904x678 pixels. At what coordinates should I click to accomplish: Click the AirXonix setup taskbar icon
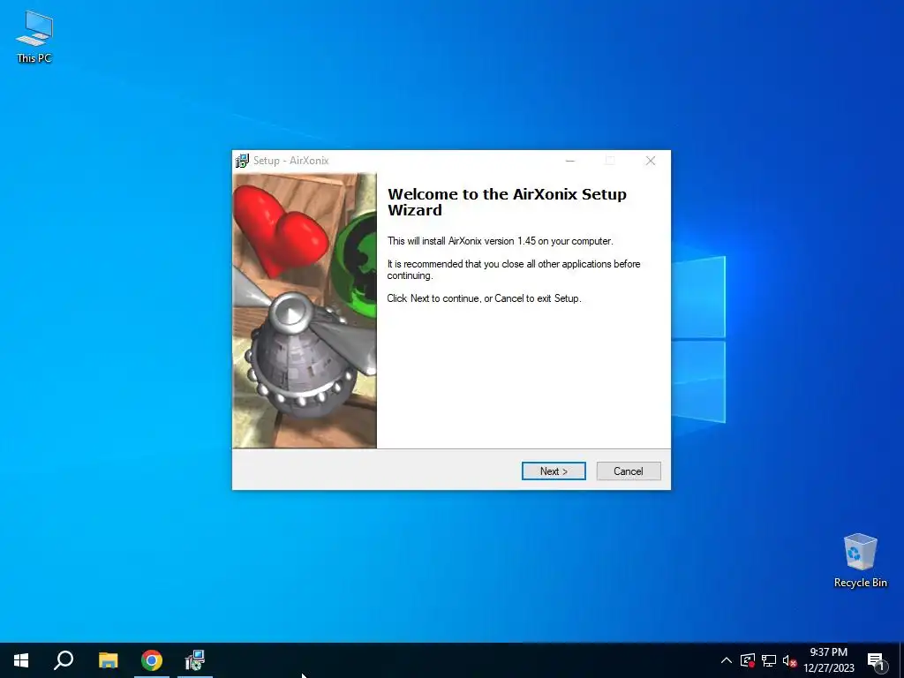click(x=195, y=660)
